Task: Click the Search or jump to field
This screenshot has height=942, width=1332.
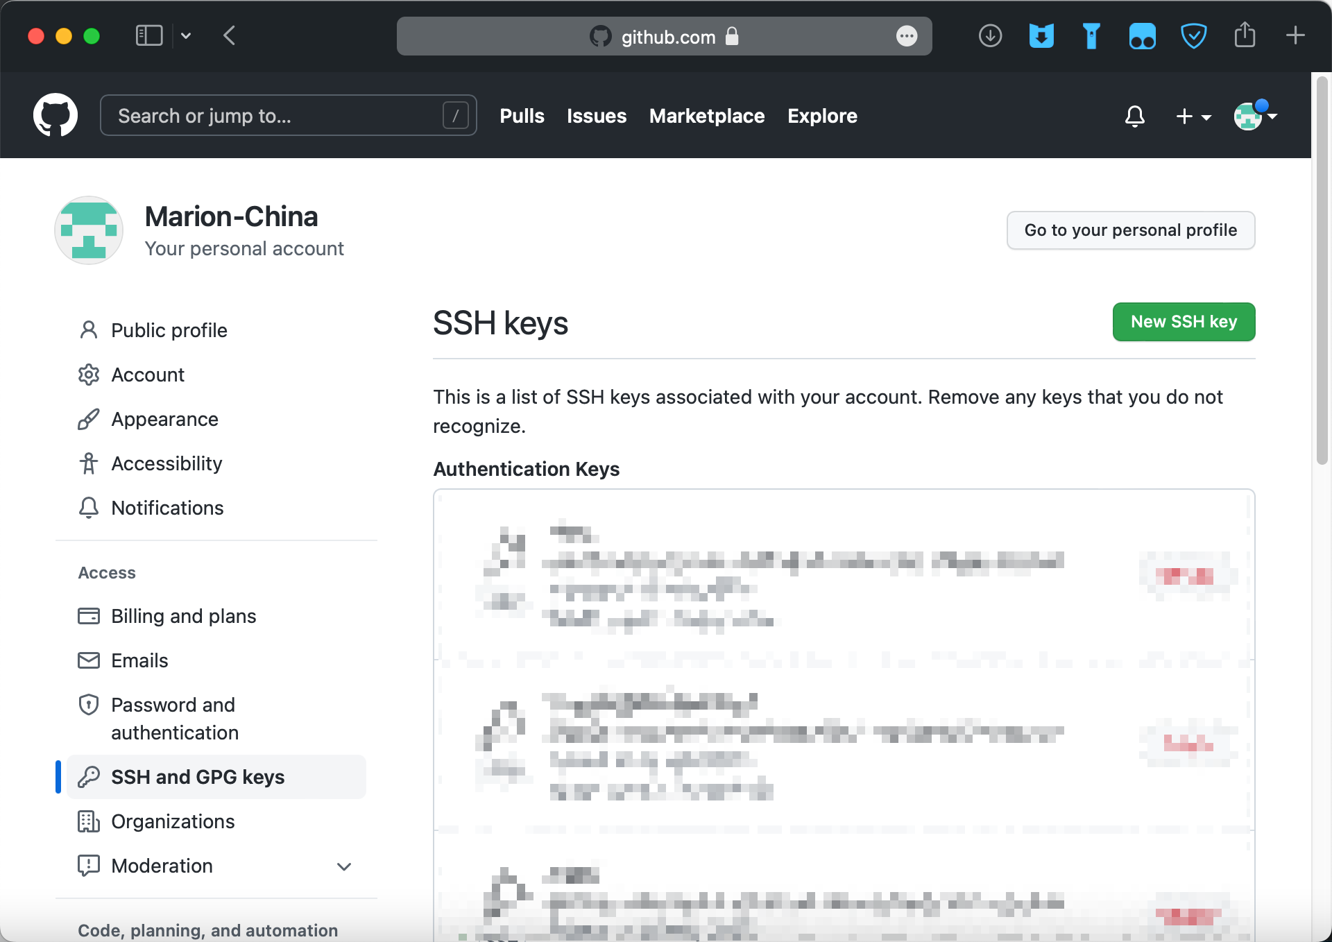Action: (277, 116)
